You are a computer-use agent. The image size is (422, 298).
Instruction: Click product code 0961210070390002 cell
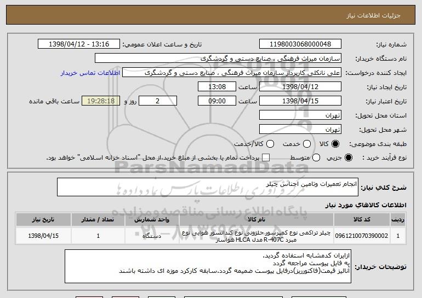[x=362, y=236]
